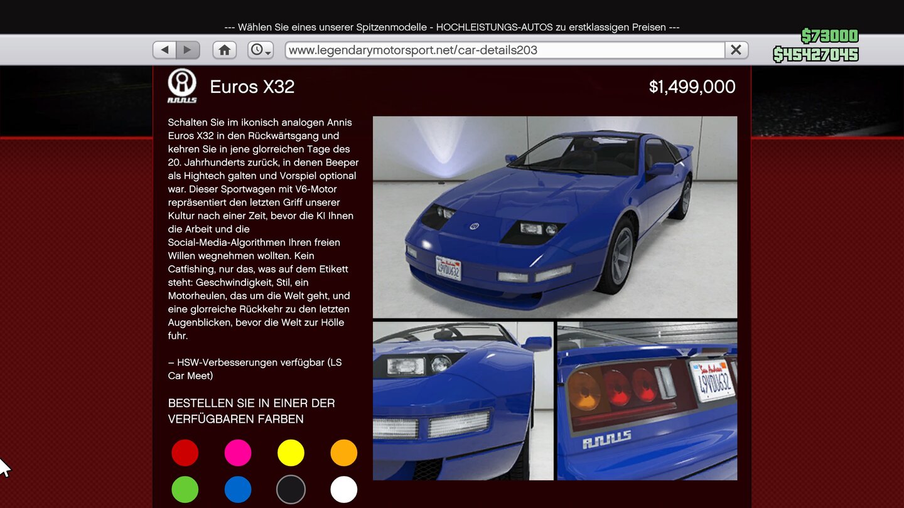
Task: Select the black color swatch
Action: [x=291, y=490]
